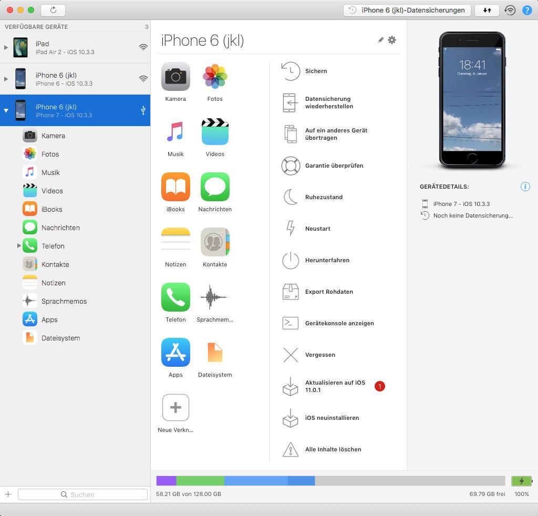Collapse the selected iPhone 7 device triangle

(6, 110)
